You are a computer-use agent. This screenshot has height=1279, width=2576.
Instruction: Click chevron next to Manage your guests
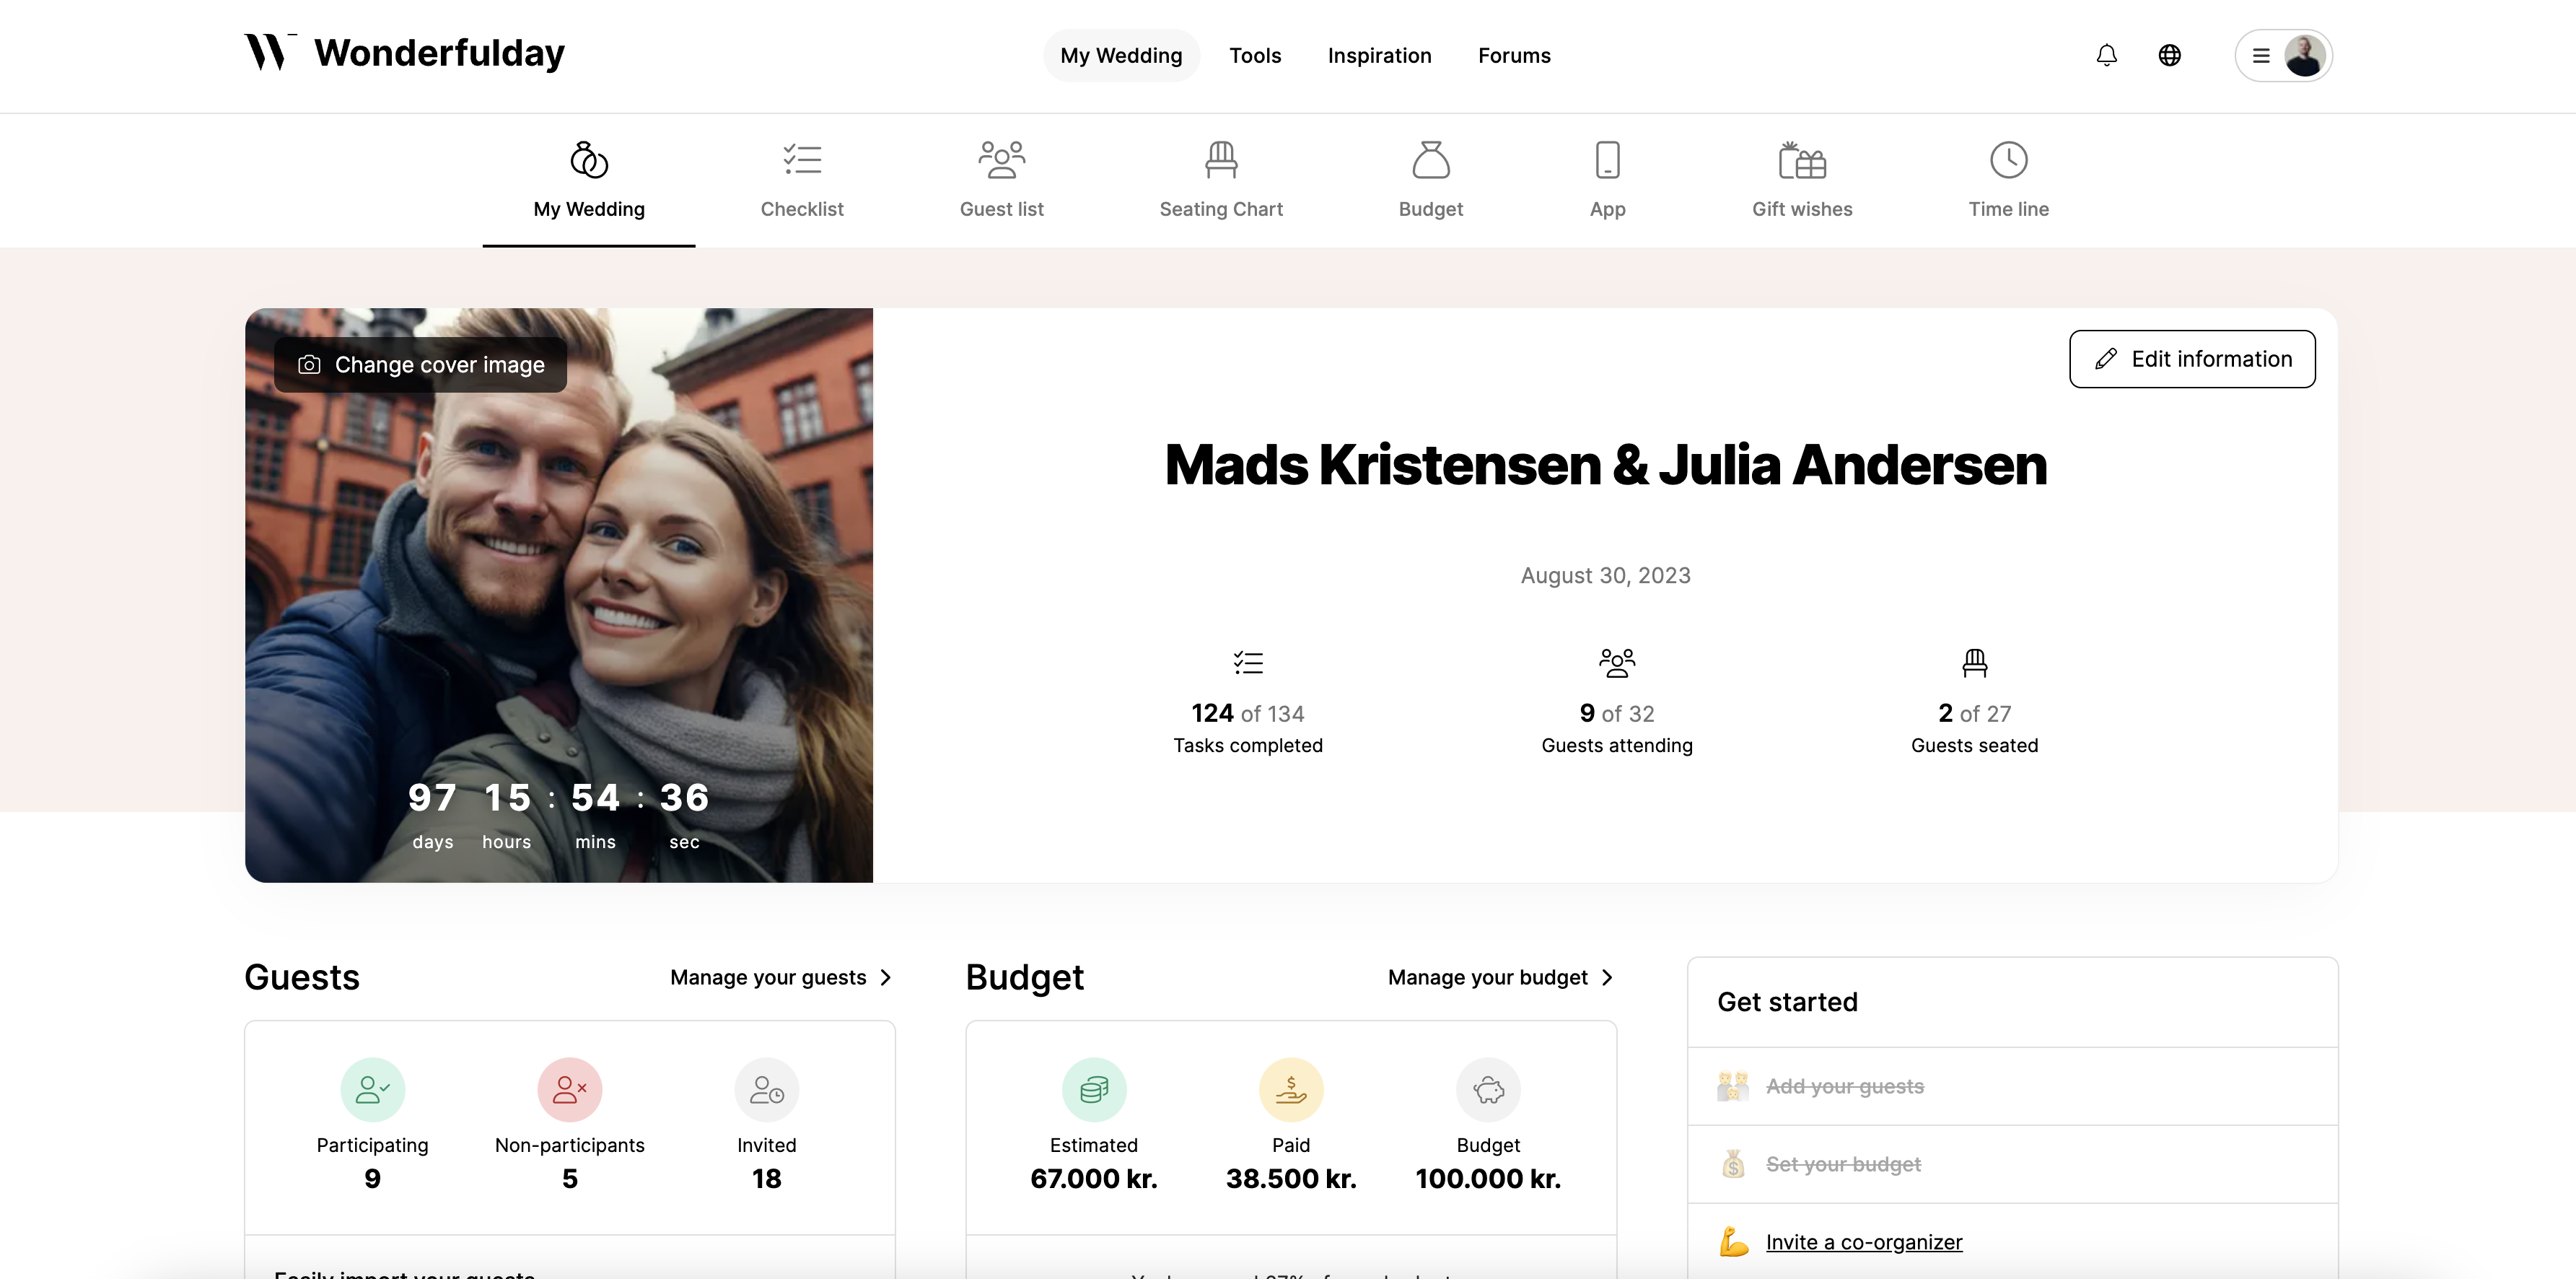pyautogui.click(x=885, y=977)
